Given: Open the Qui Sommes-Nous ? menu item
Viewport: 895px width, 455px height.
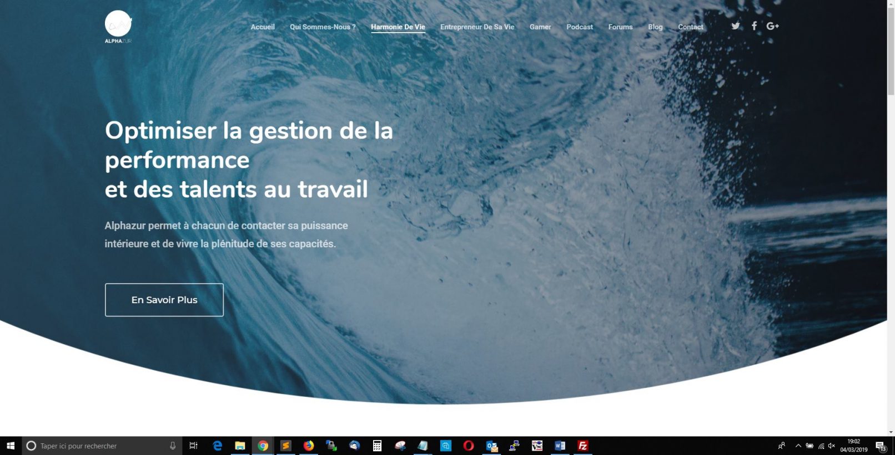Looking at the screenshot, I should 323,27.
